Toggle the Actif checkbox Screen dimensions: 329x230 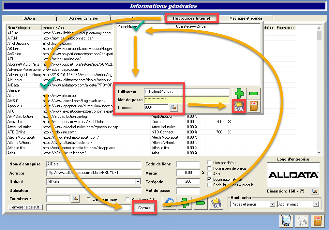coord(209,174)
